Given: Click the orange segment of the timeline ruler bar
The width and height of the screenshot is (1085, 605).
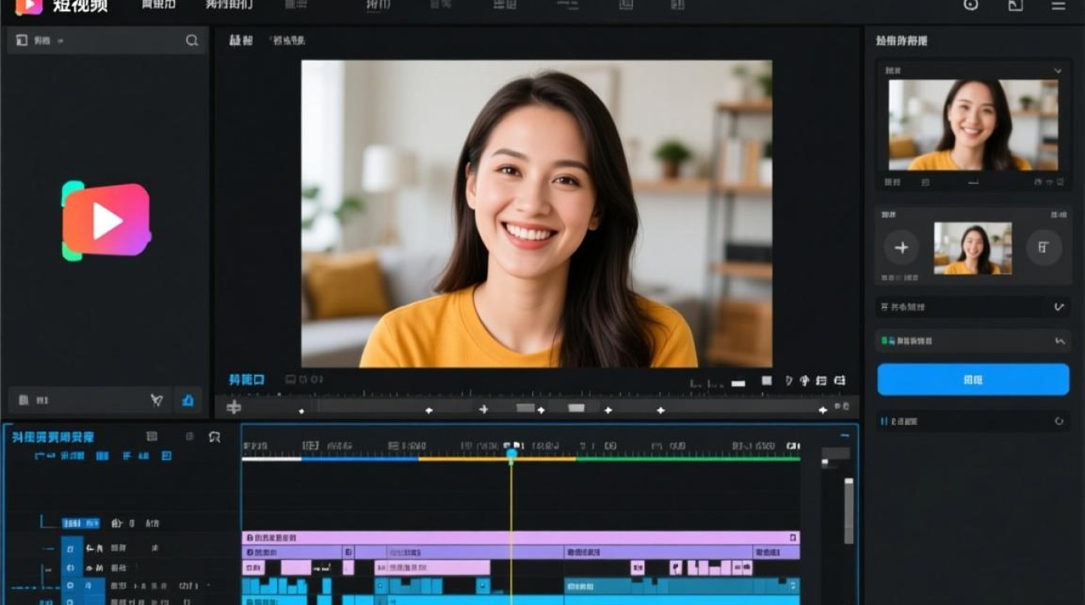Looking at the screenshot, I should 497,459.
